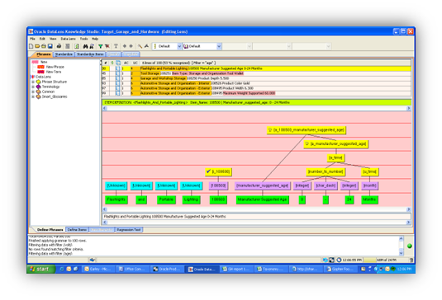This screenshot has width=442, height=300.
Task: Expand the Terminology tree node
Action: coord(33,87)
